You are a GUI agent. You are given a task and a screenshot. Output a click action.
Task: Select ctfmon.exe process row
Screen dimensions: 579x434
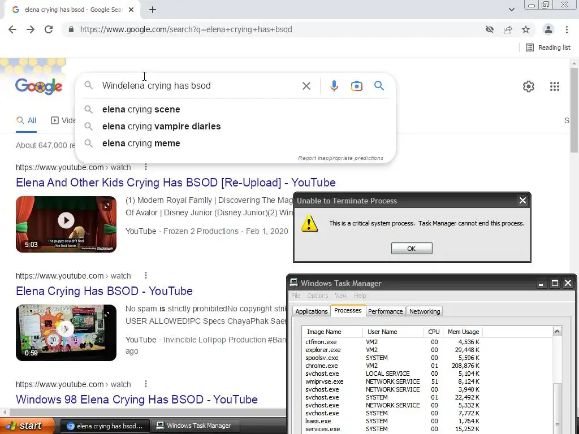[392, 342]
